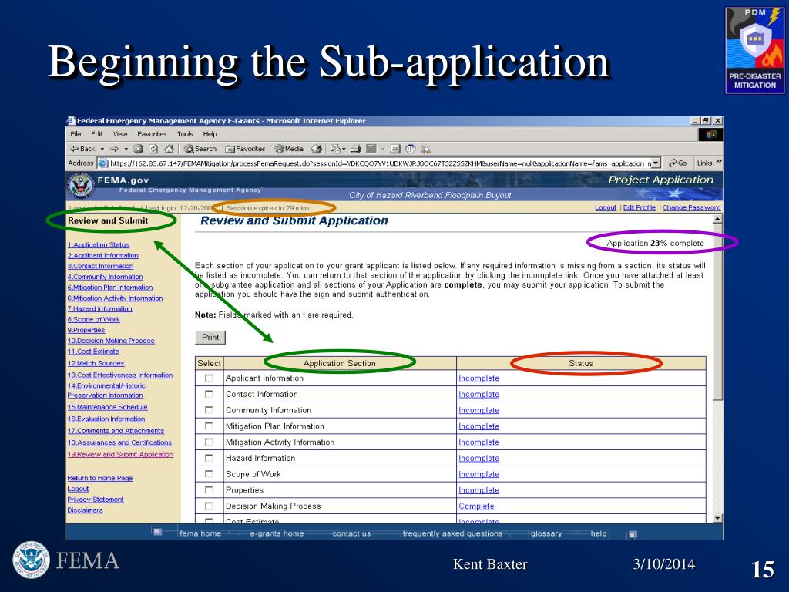This screenshot has width=789, height=592.
Task: Click the FEMA seal logo in page header
Action: (80, 187)
